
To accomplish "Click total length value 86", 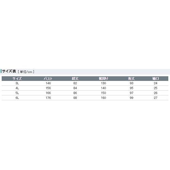I will pyautogui.click(x=75, y=93).
